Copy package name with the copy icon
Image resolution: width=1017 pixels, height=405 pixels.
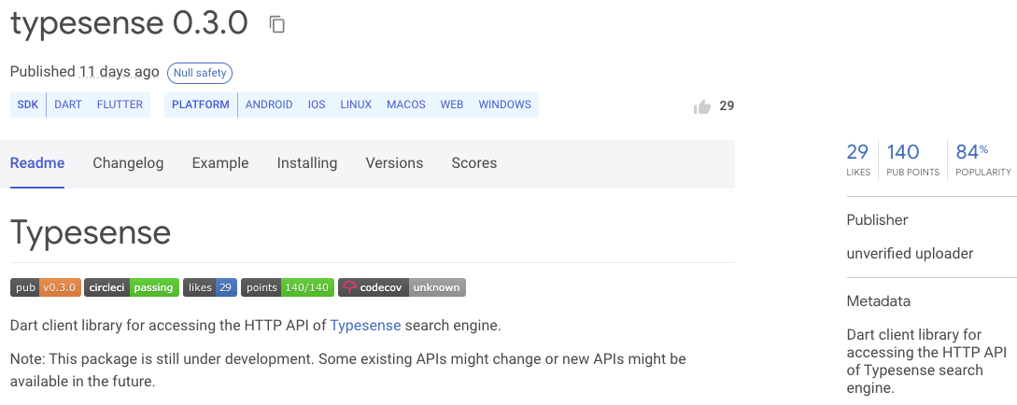pyautogui.click(x=277, y=24)
